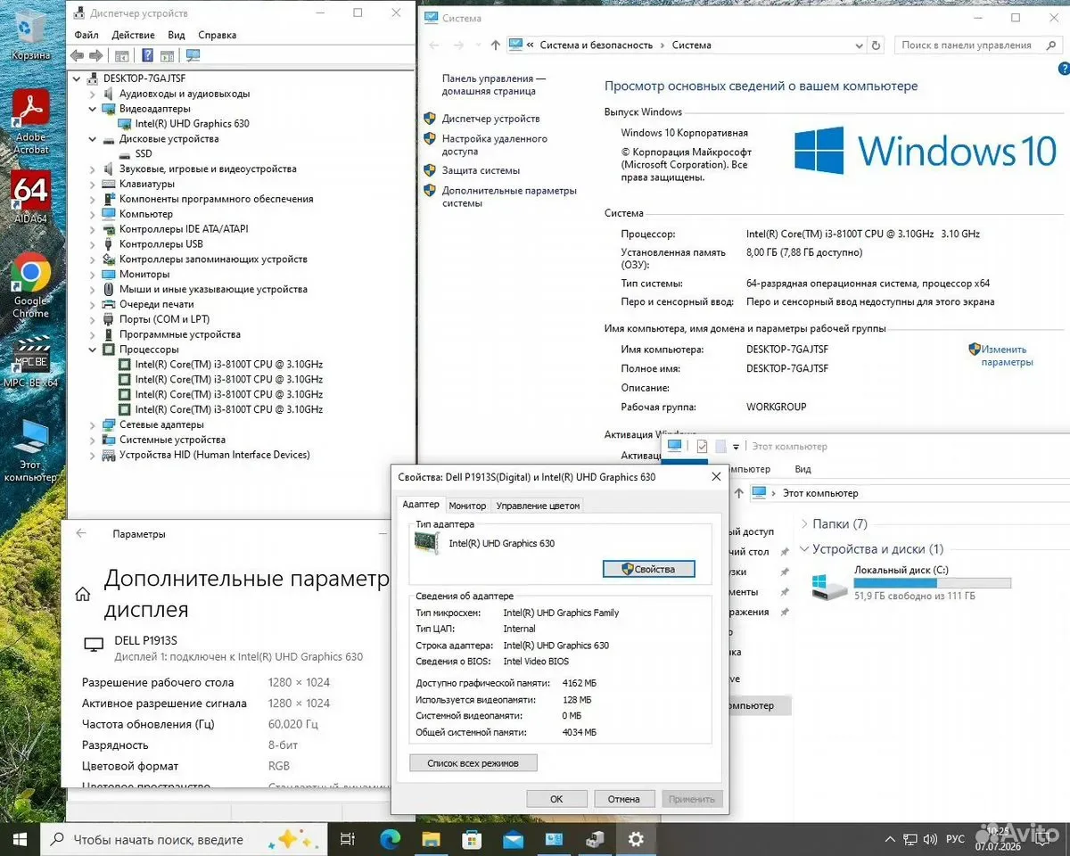This screenshot has height=856, width=1070.
Task: Click volume speaker icon in system tray
Action: pyautogui.click(x=931, y=839)
